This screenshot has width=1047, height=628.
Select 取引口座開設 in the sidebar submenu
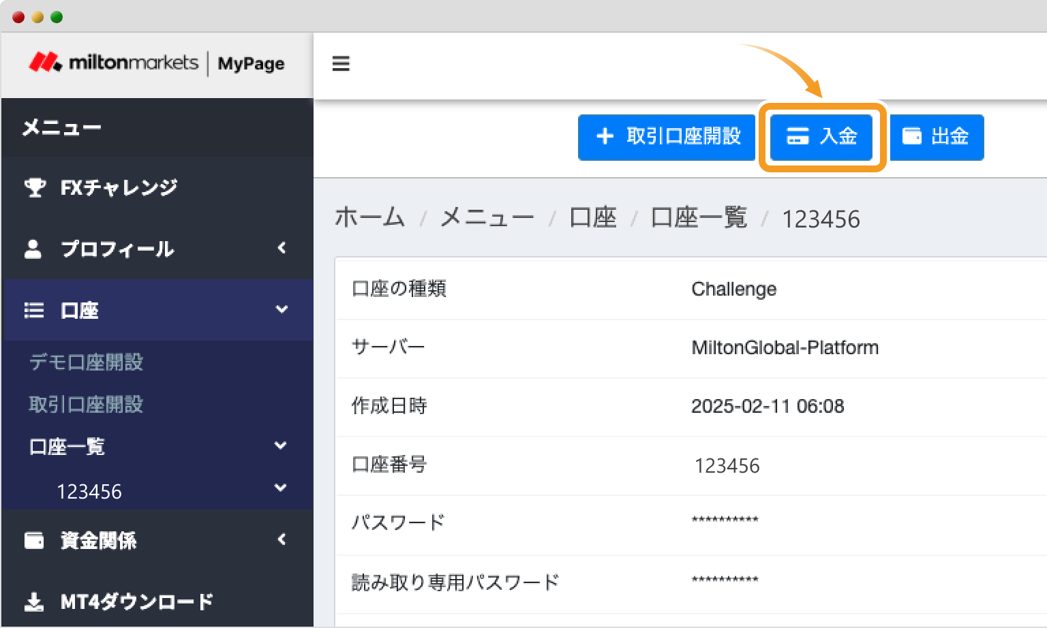coord(86,405)
